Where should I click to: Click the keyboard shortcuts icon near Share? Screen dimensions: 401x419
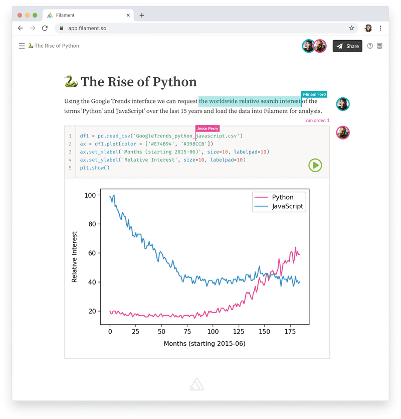click(380, 46)
